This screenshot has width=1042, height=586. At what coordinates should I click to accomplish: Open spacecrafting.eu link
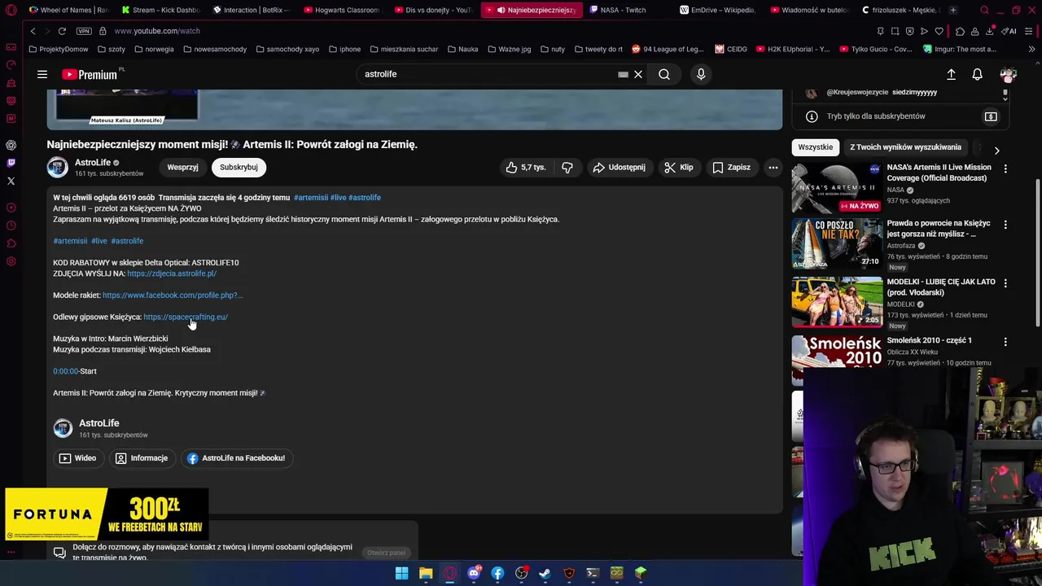click(186, 317)
